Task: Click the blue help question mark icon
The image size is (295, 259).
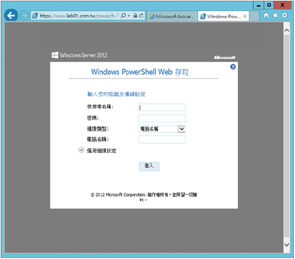Action: coord(233,67)
